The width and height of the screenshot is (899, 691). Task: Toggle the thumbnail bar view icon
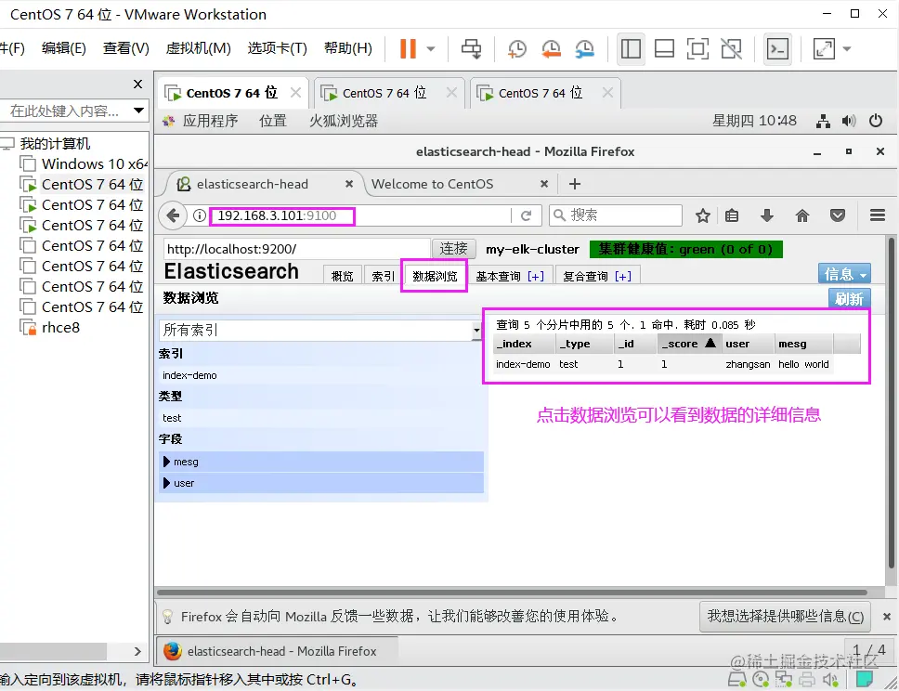pos(664,48)
